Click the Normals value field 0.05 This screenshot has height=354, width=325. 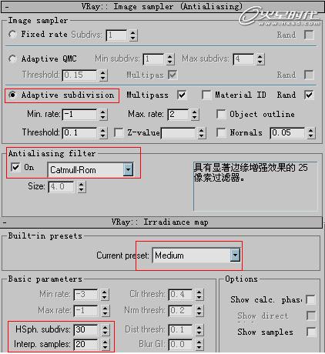tap(287, 133)
